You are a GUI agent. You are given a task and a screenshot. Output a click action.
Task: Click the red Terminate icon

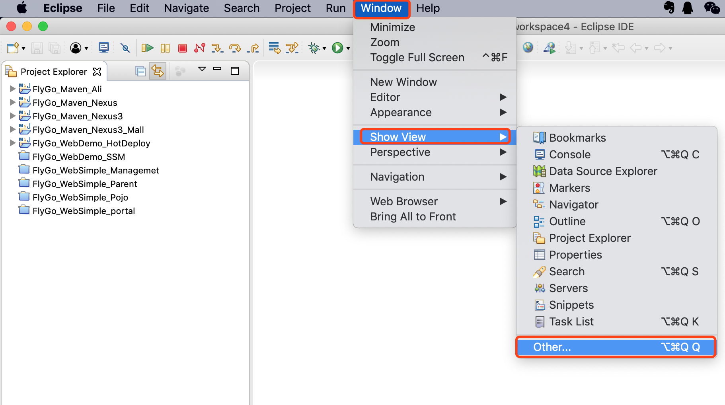tap(183, 48)
